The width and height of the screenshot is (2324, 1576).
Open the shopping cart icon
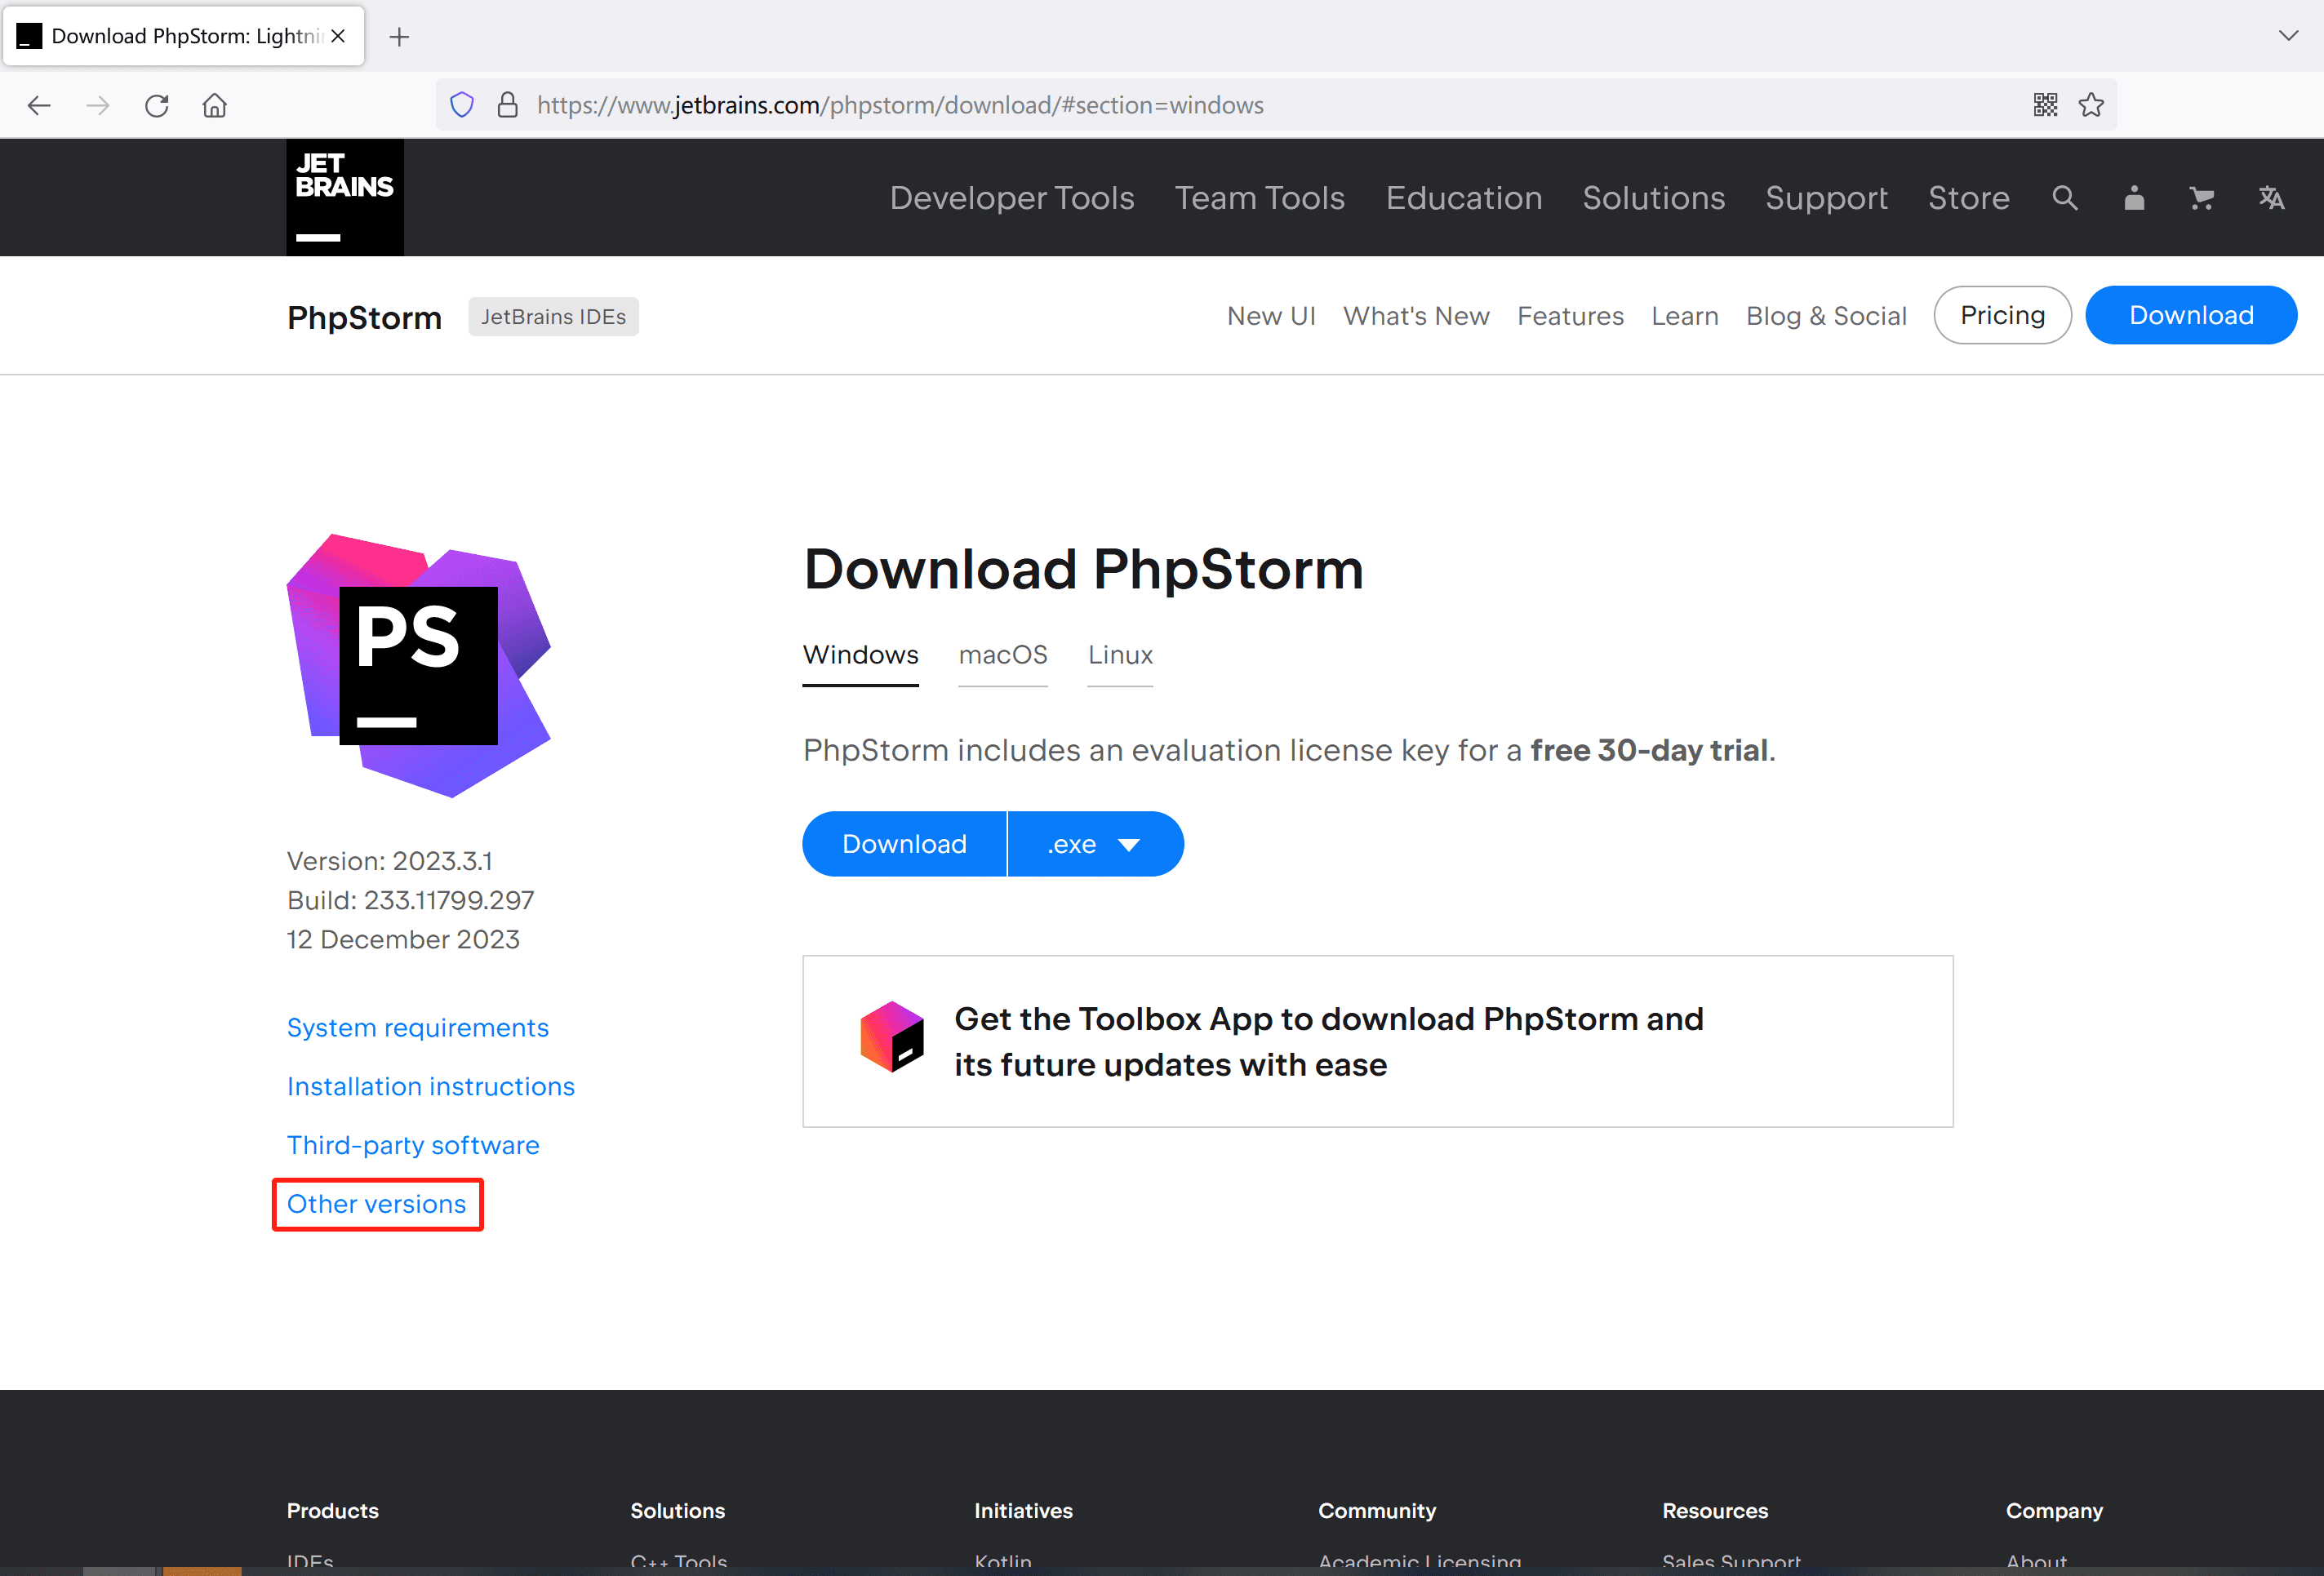[x=2201, y=198]
